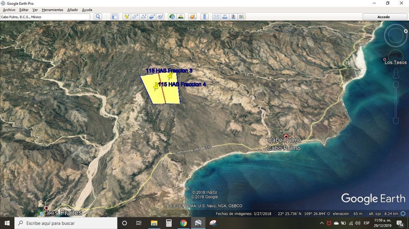Open the planet switcher dropdown
The image size is (409, 229).
(193, 17)
